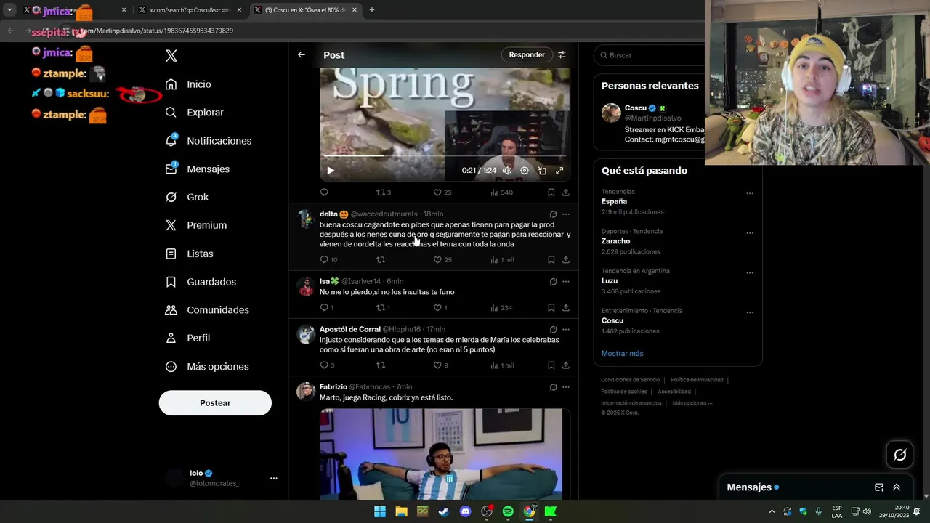
Task: Open the Listas sidebar icon
Action: (171, 254)
